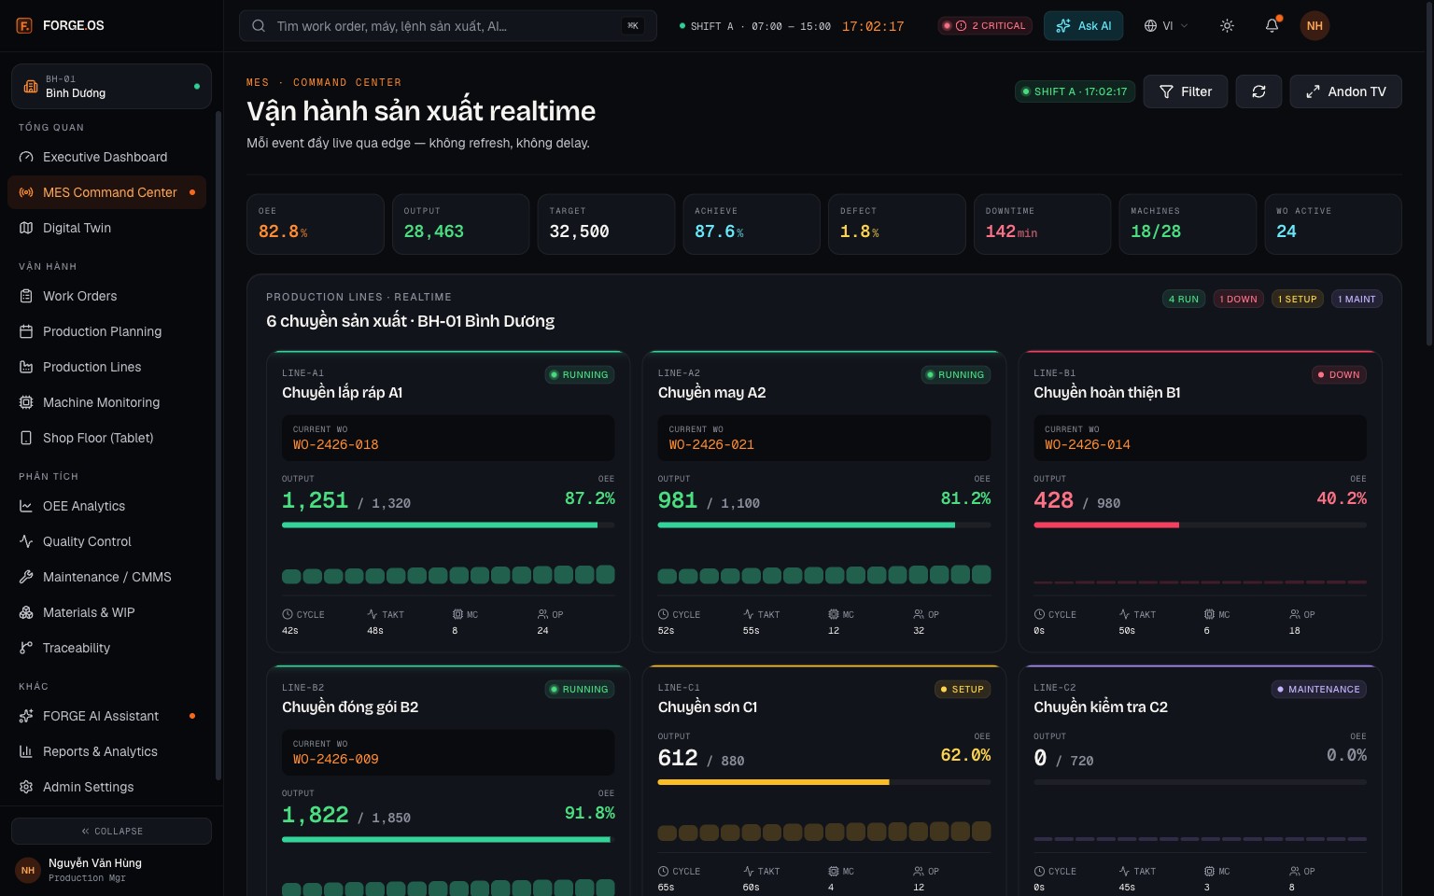Click the WO Active 24 KPI card
This screenshot has height=896, width=1434.
pos(1333,224)
